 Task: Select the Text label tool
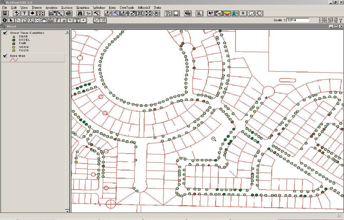(x=77, y=21)
